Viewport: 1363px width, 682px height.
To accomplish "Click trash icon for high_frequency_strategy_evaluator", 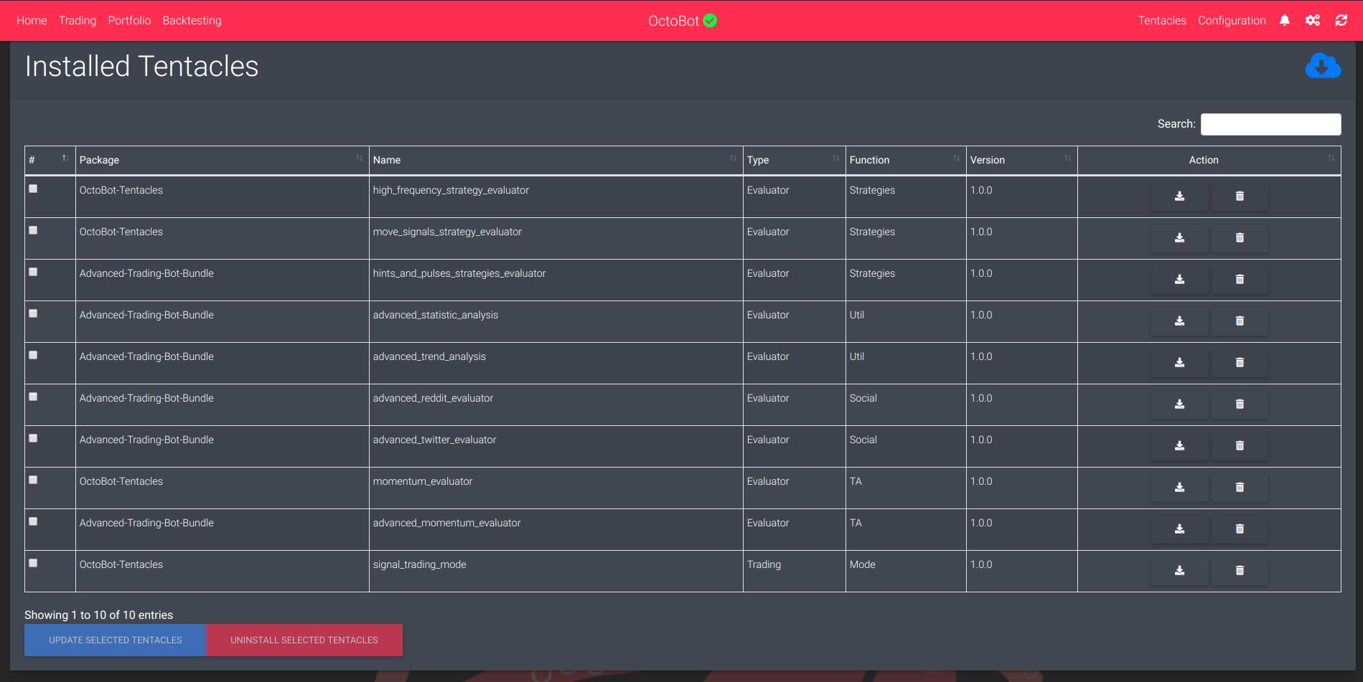I will pos(1240,196).
